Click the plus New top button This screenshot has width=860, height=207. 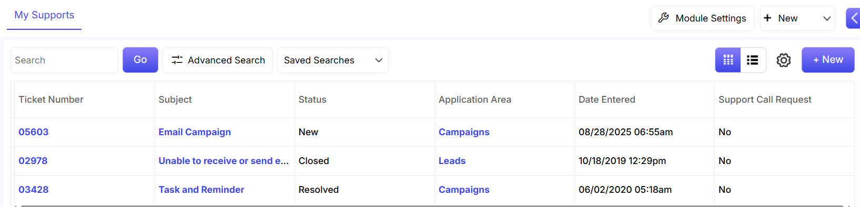pos(782,18)
